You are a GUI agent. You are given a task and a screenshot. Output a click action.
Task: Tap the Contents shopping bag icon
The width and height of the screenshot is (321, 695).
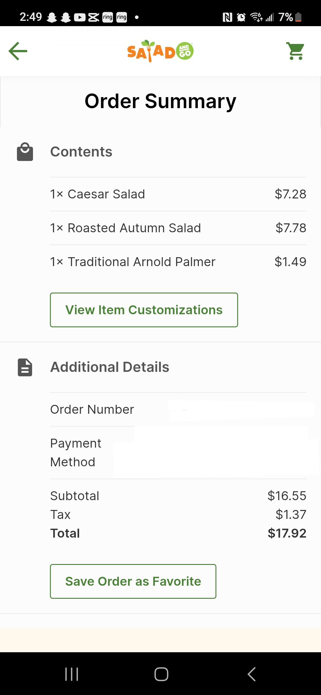coord(25,152)
